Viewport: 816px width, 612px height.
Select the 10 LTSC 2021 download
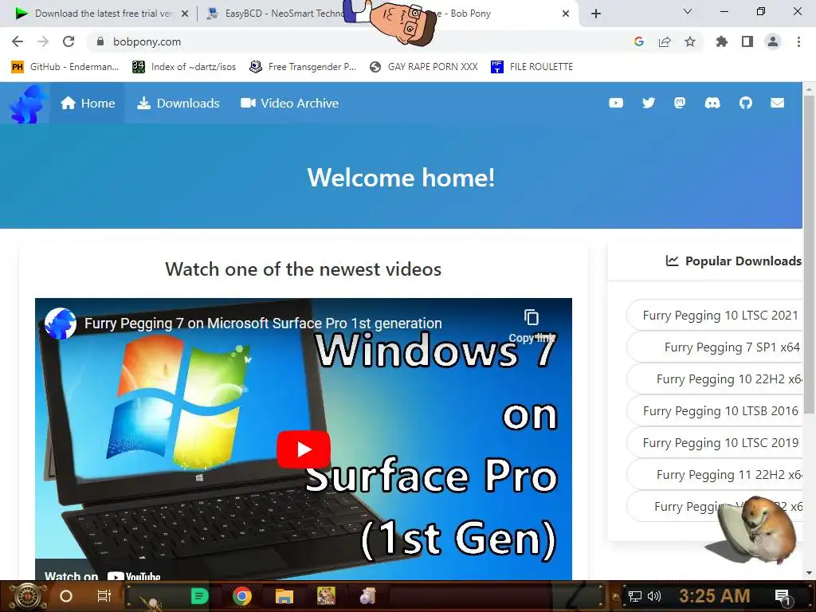[714, 316]
